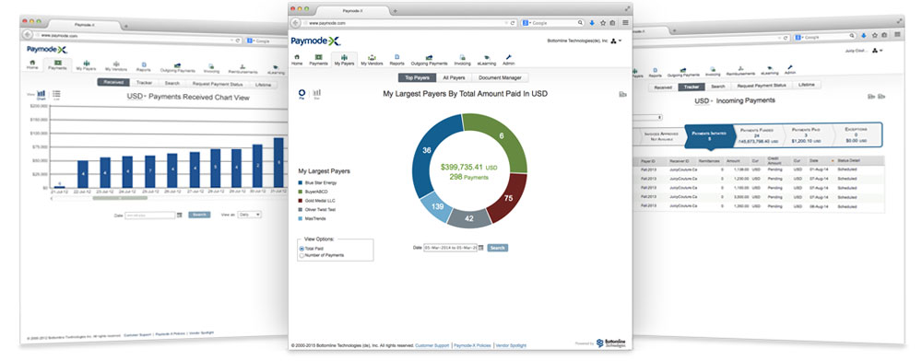Open the Invoicing section
Screen dimensions: 922x361
[463, 59]
